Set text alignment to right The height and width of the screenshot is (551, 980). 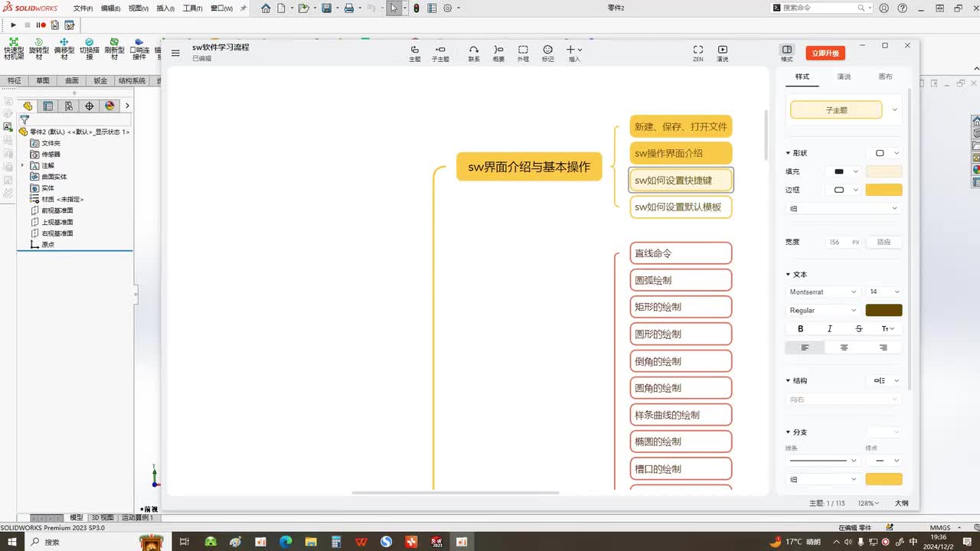[x=883, y=347]
